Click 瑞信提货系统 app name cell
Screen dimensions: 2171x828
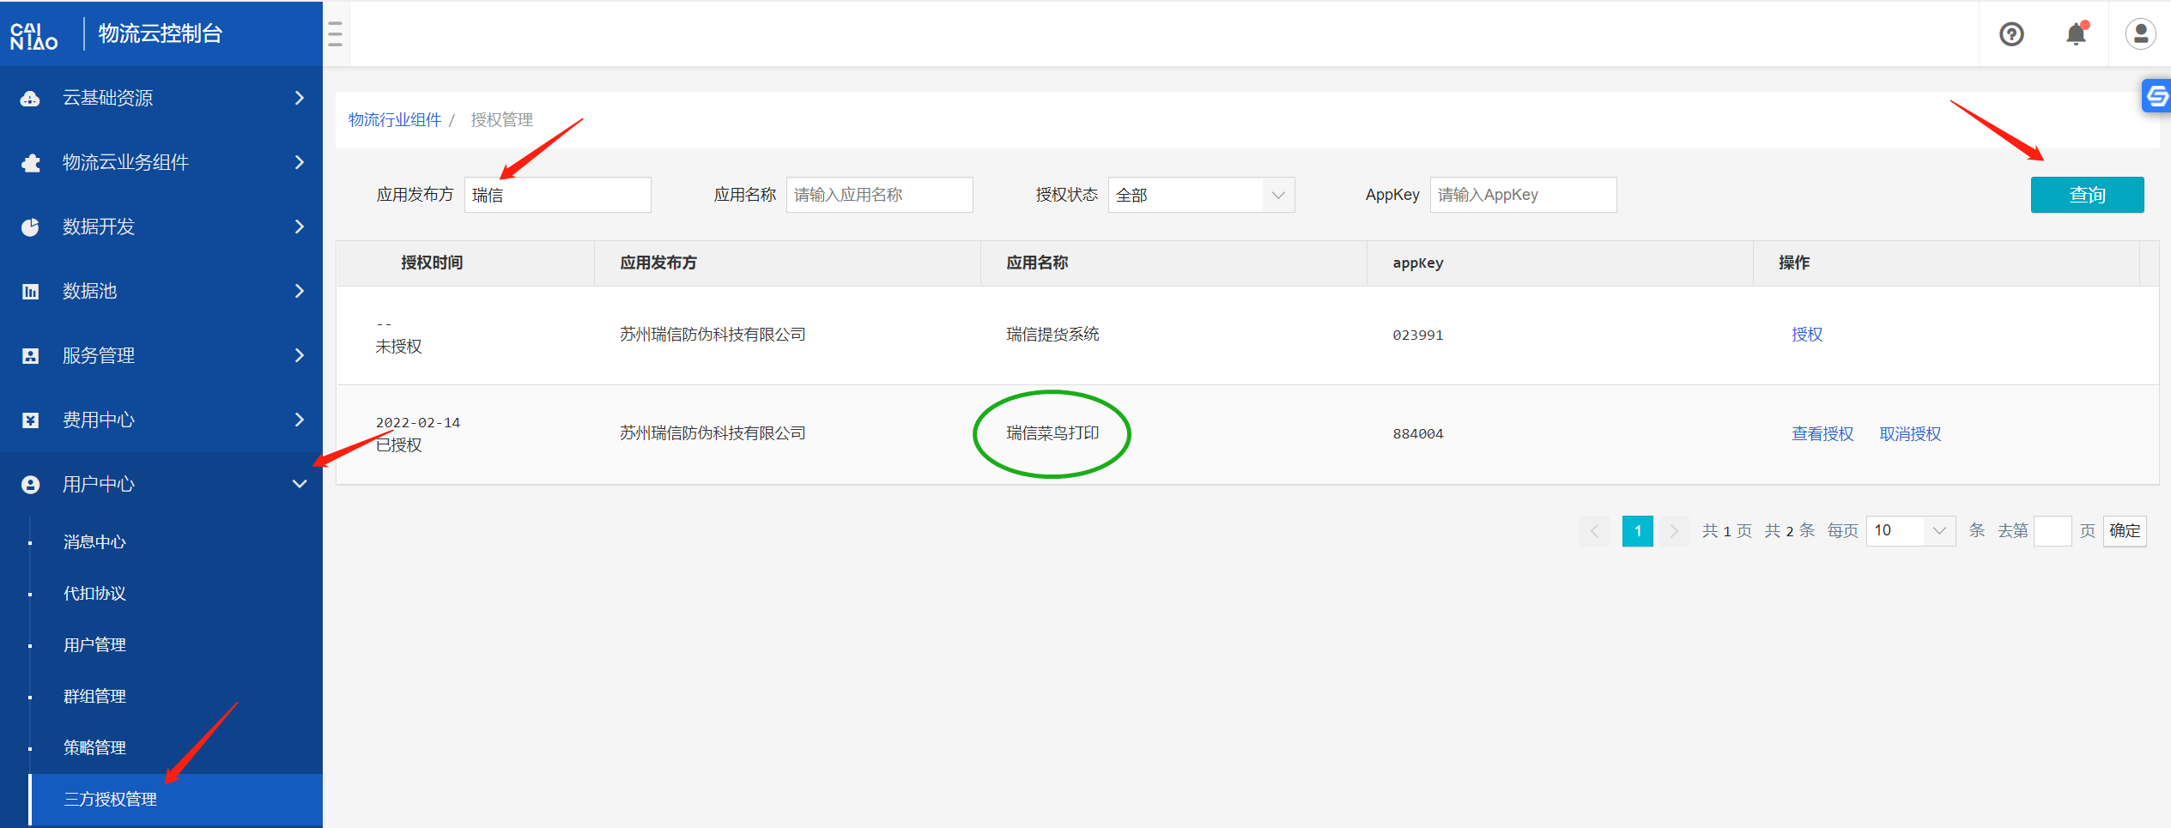coord(1052,335)
